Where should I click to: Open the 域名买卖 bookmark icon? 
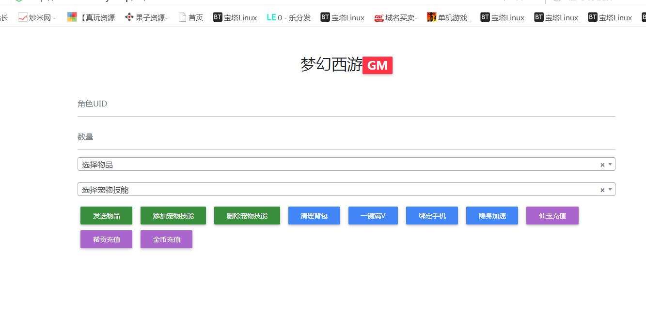pyautogui.click(x=378, y=17)
